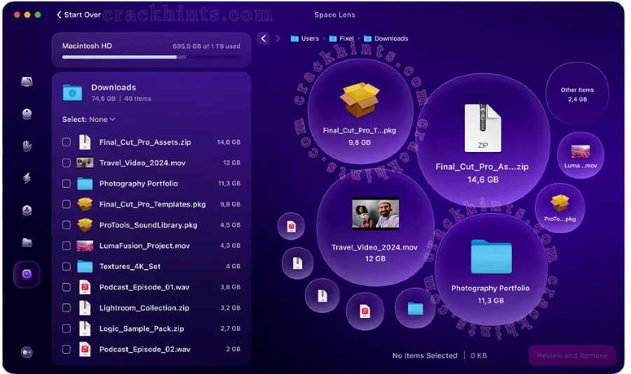The image size is (631, 374).
Task: Go back with the left chevron button
Action: click(x=263, y=39)
